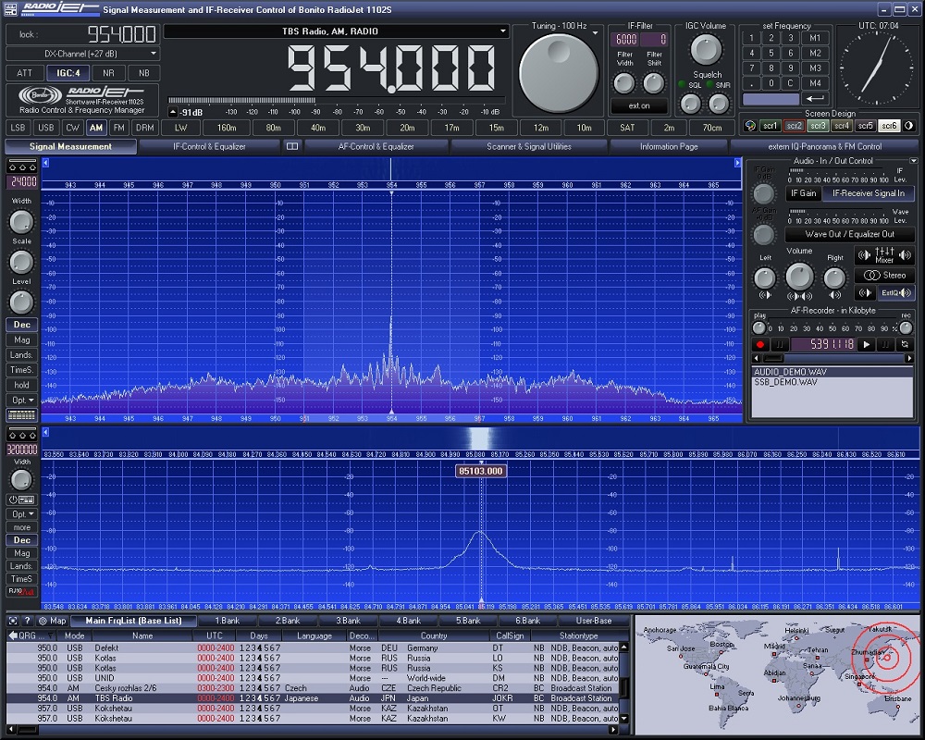Apply the scr3 screen design
Viewport: 925px width, 740px height.
[818, 126]
